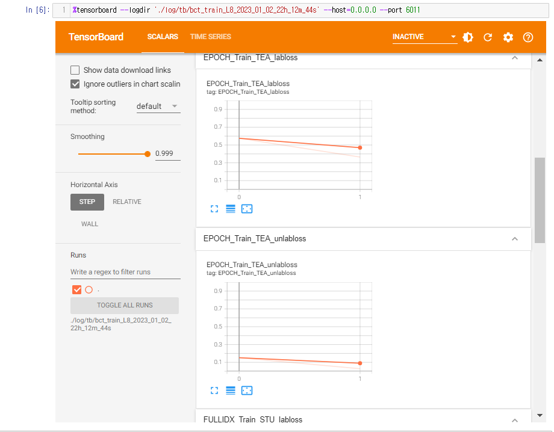Click the Smoothing slider handle
The image size is (554, 432).
coord(148,154)
